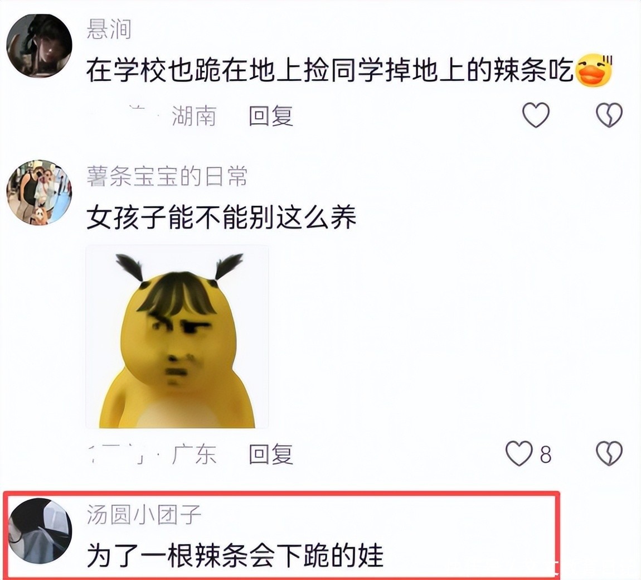Tap the broken heart on 薯条宝宝的日常's comment
The width and height of the screenshot is (641, 580).
click(x=609, y=453)
